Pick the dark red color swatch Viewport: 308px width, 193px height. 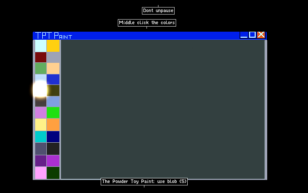[41, 57]
